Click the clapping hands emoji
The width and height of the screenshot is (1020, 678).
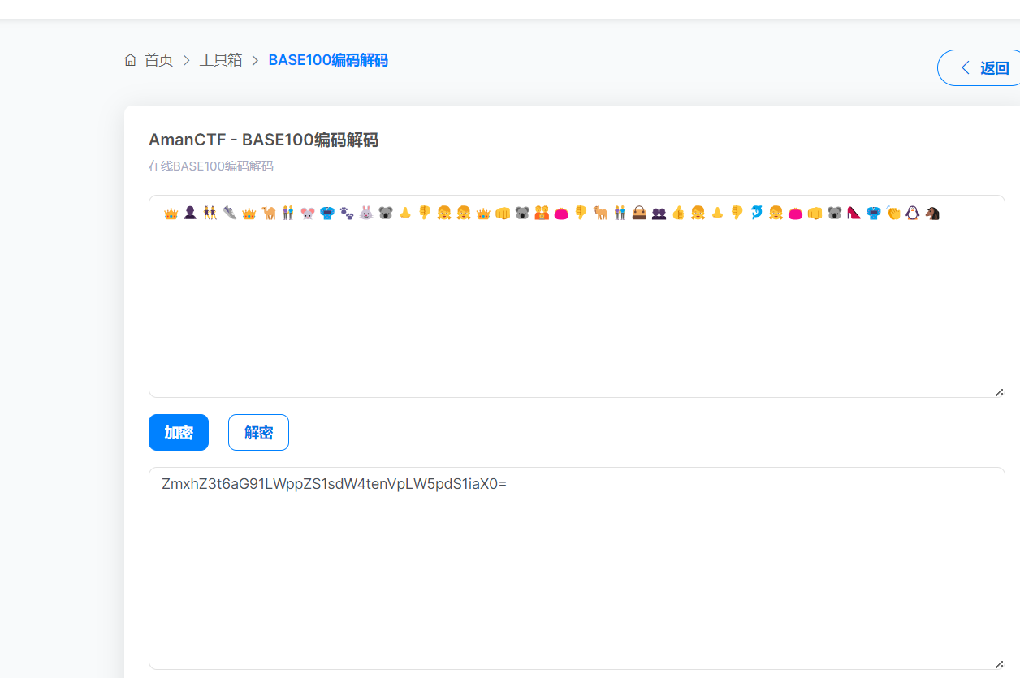pyautogui.click(x=893, y=213)
